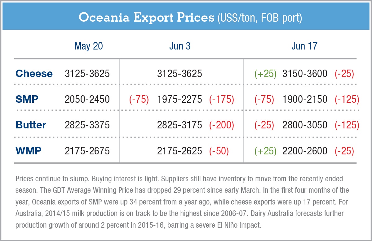Select the WMP May 20 price 2175-2675
This screenshot has height=241, width=372.
point(87,151)
